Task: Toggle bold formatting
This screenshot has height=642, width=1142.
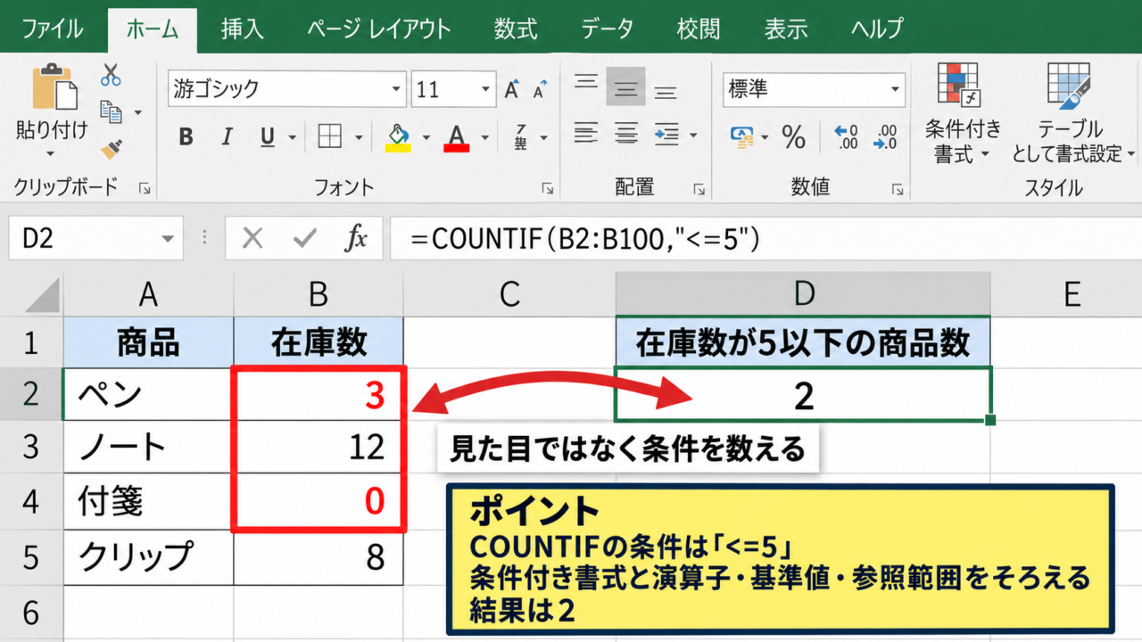Action: click(186, 137)
